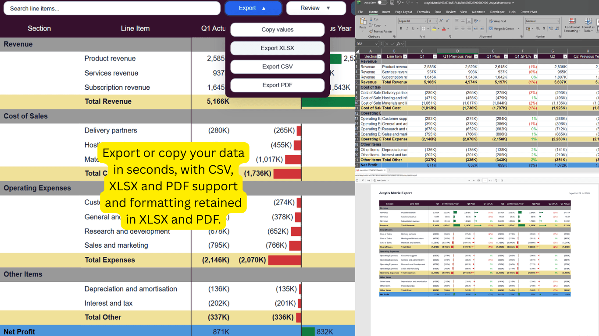Click the Copy values menu option
599x336 pixels.
278,30
